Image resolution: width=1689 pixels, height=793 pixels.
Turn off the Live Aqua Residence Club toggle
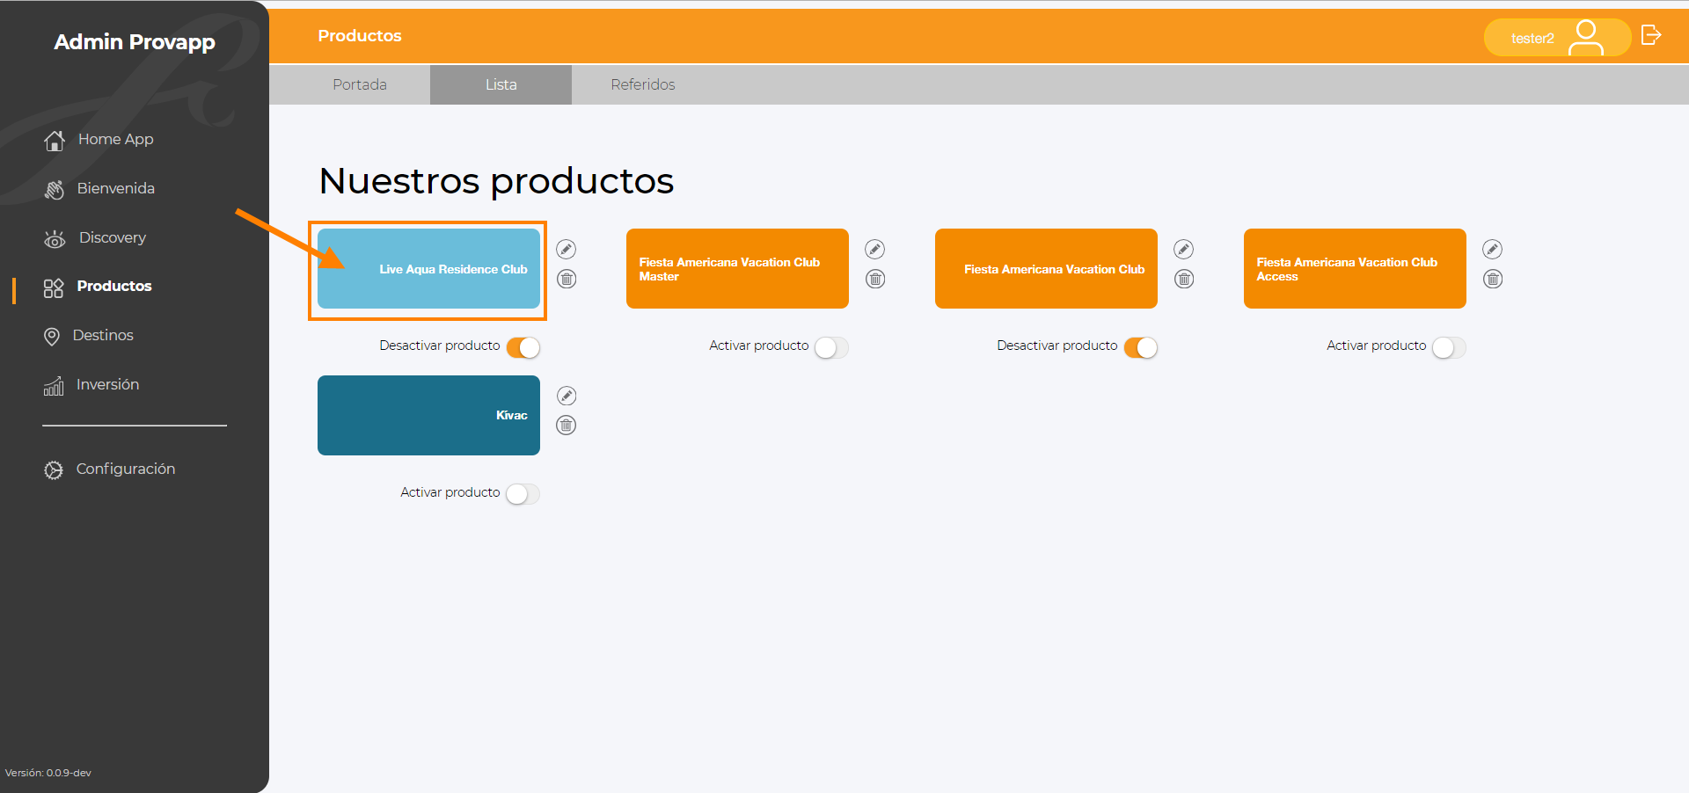pos(523,347)
